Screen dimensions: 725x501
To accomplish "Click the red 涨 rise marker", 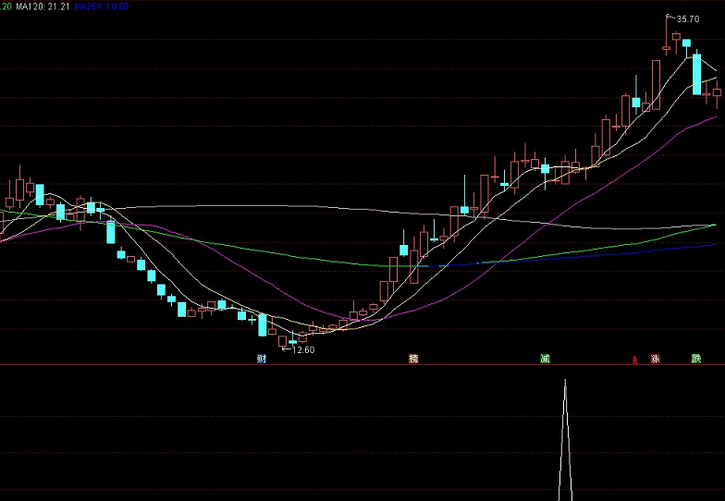I will 655,359.
